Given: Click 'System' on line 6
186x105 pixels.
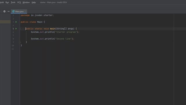Looking at the screenshot, I should coord(35,32).
